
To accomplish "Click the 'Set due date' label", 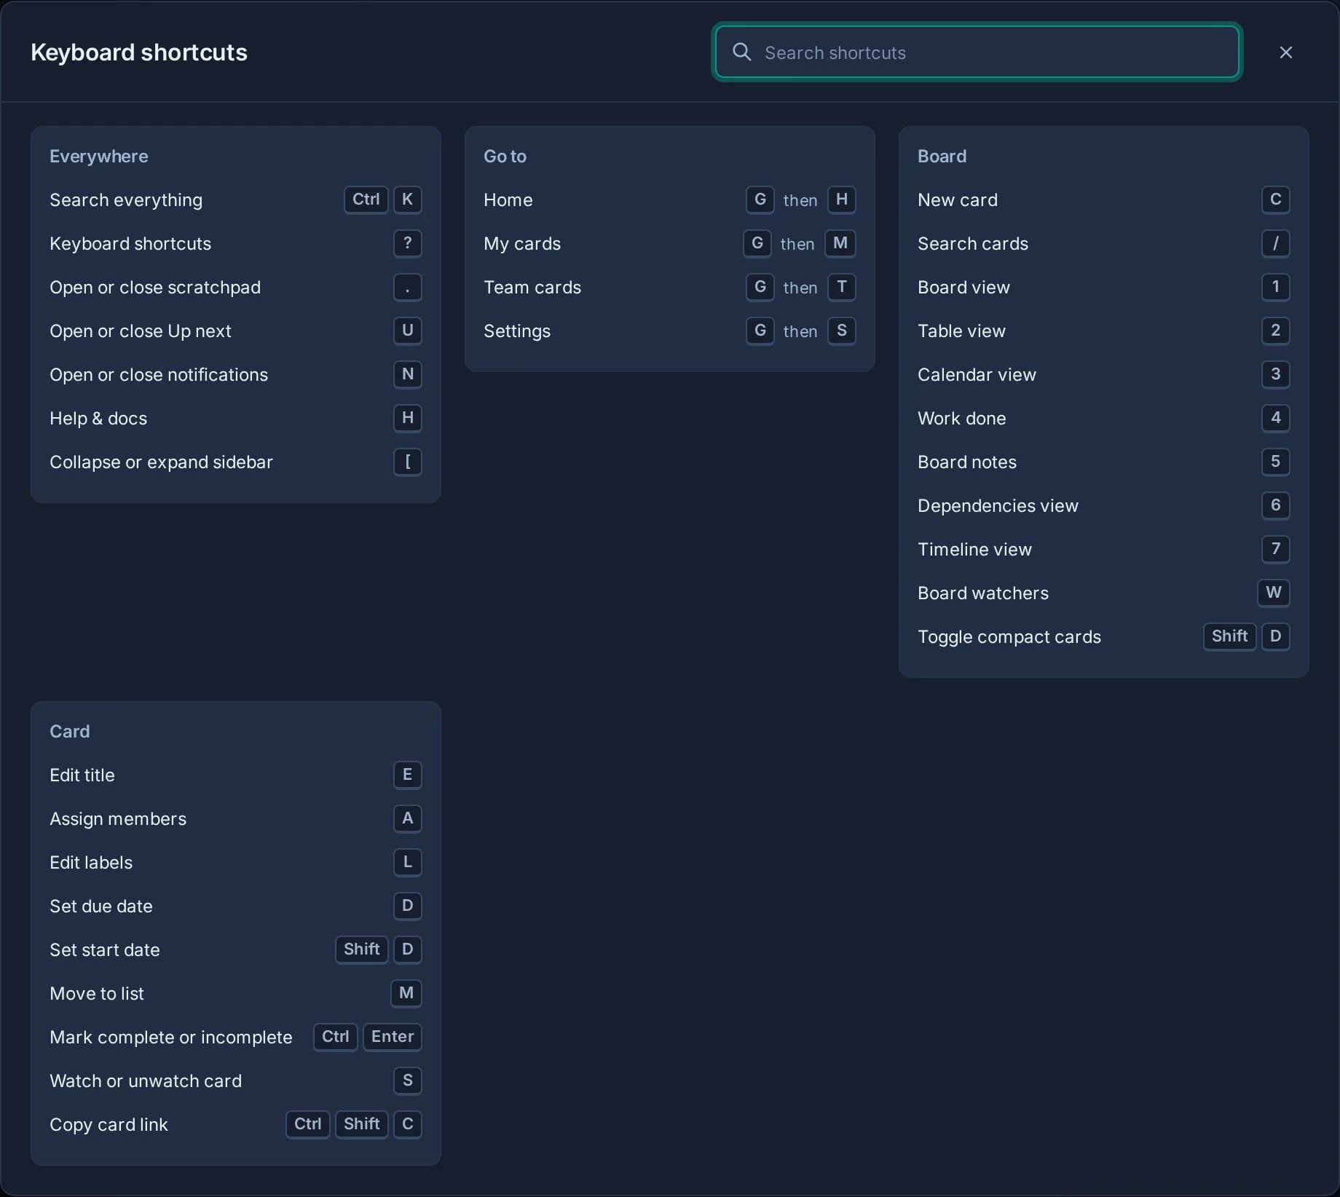I will 101,906.
